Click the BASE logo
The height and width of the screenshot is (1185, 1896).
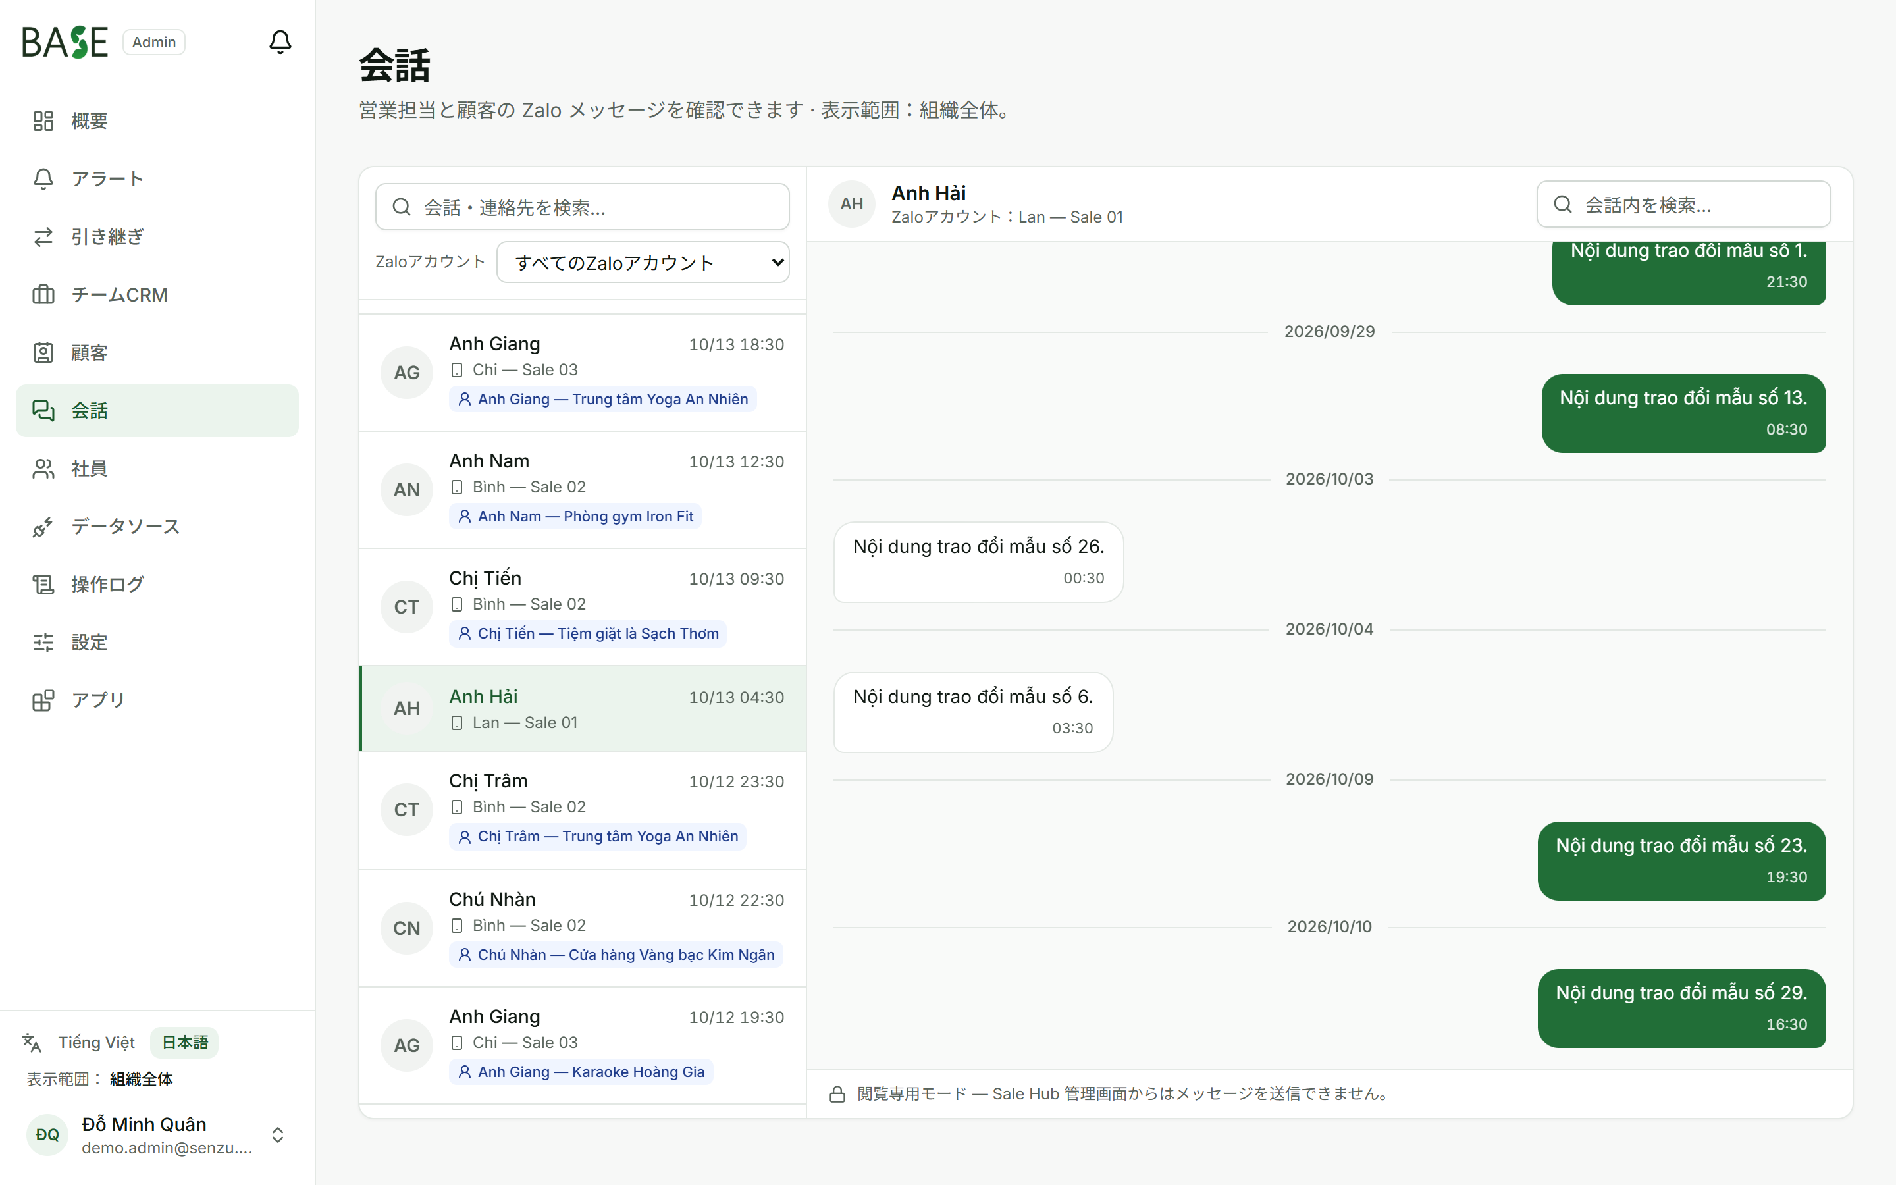(65, 42)
